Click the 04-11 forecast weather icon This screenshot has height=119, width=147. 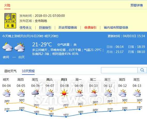pos(108,93)
